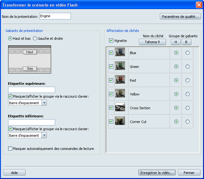Click the Haut template group button

click(x=30, y=52)
